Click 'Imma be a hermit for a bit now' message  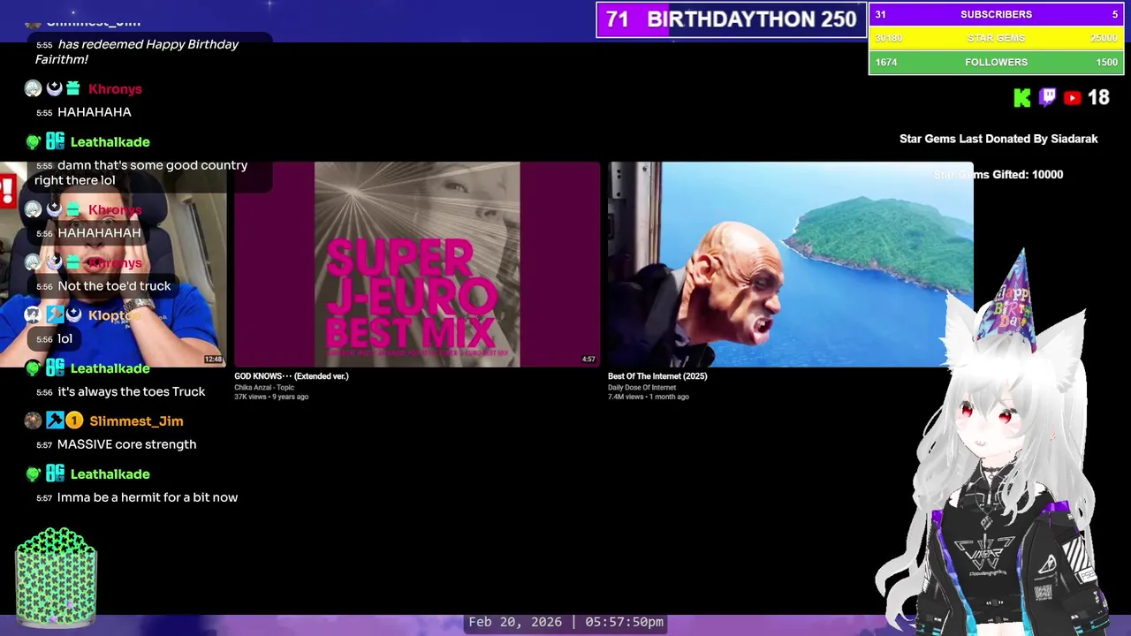tap(148, 497)
